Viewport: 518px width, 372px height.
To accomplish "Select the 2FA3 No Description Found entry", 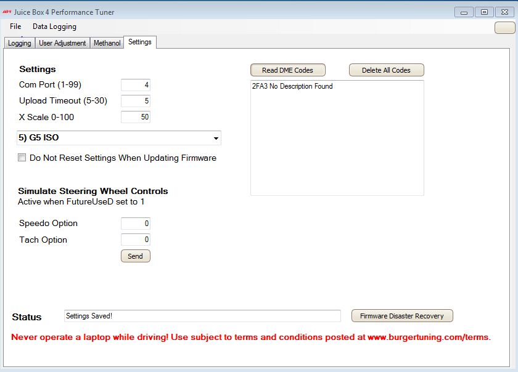I will coord(292,86).
